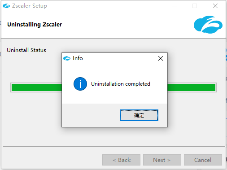Click the large Zscaler cloud logo in the header
This screenshot has width=227, height=170.
click(x=208, y=25)
